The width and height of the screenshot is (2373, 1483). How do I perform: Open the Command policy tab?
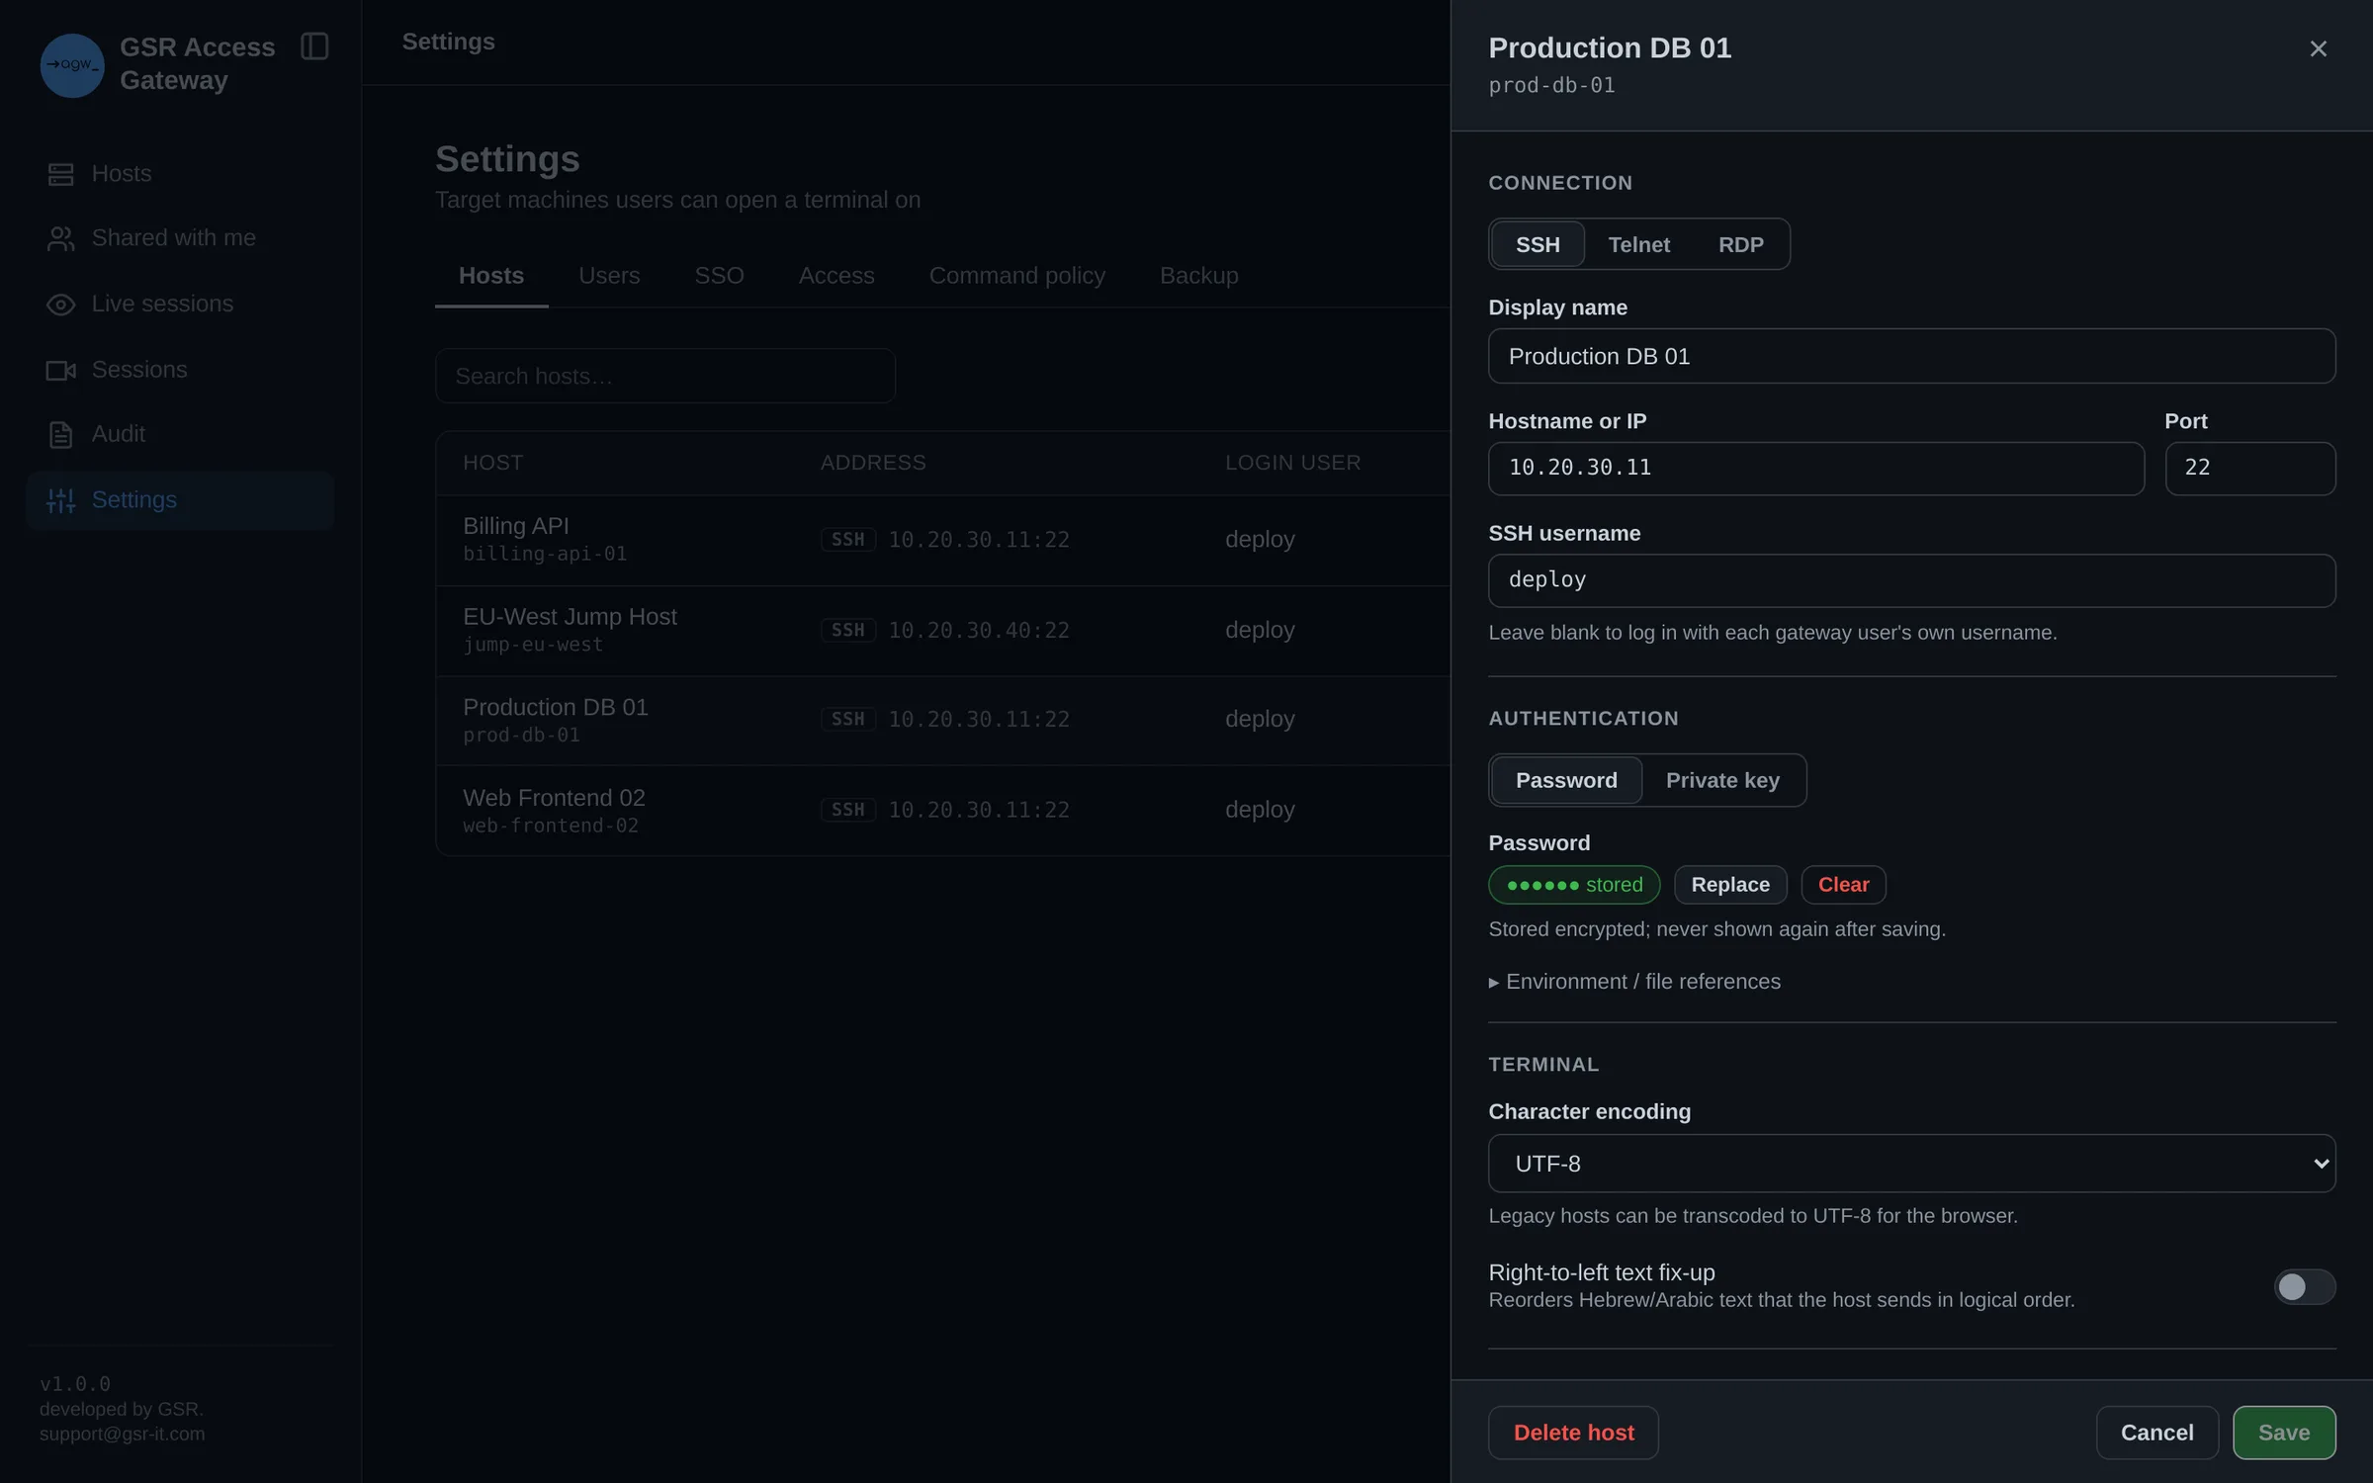(x=1016, y=276)
